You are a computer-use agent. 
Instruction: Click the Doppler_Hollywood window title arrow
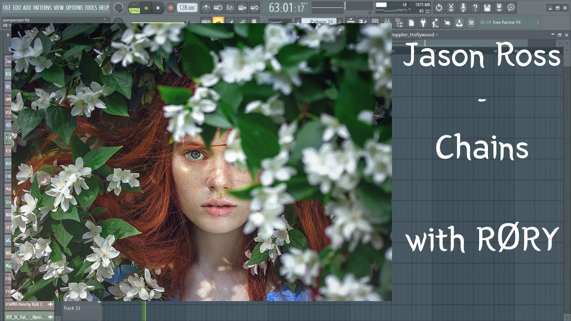pos(437,35)
